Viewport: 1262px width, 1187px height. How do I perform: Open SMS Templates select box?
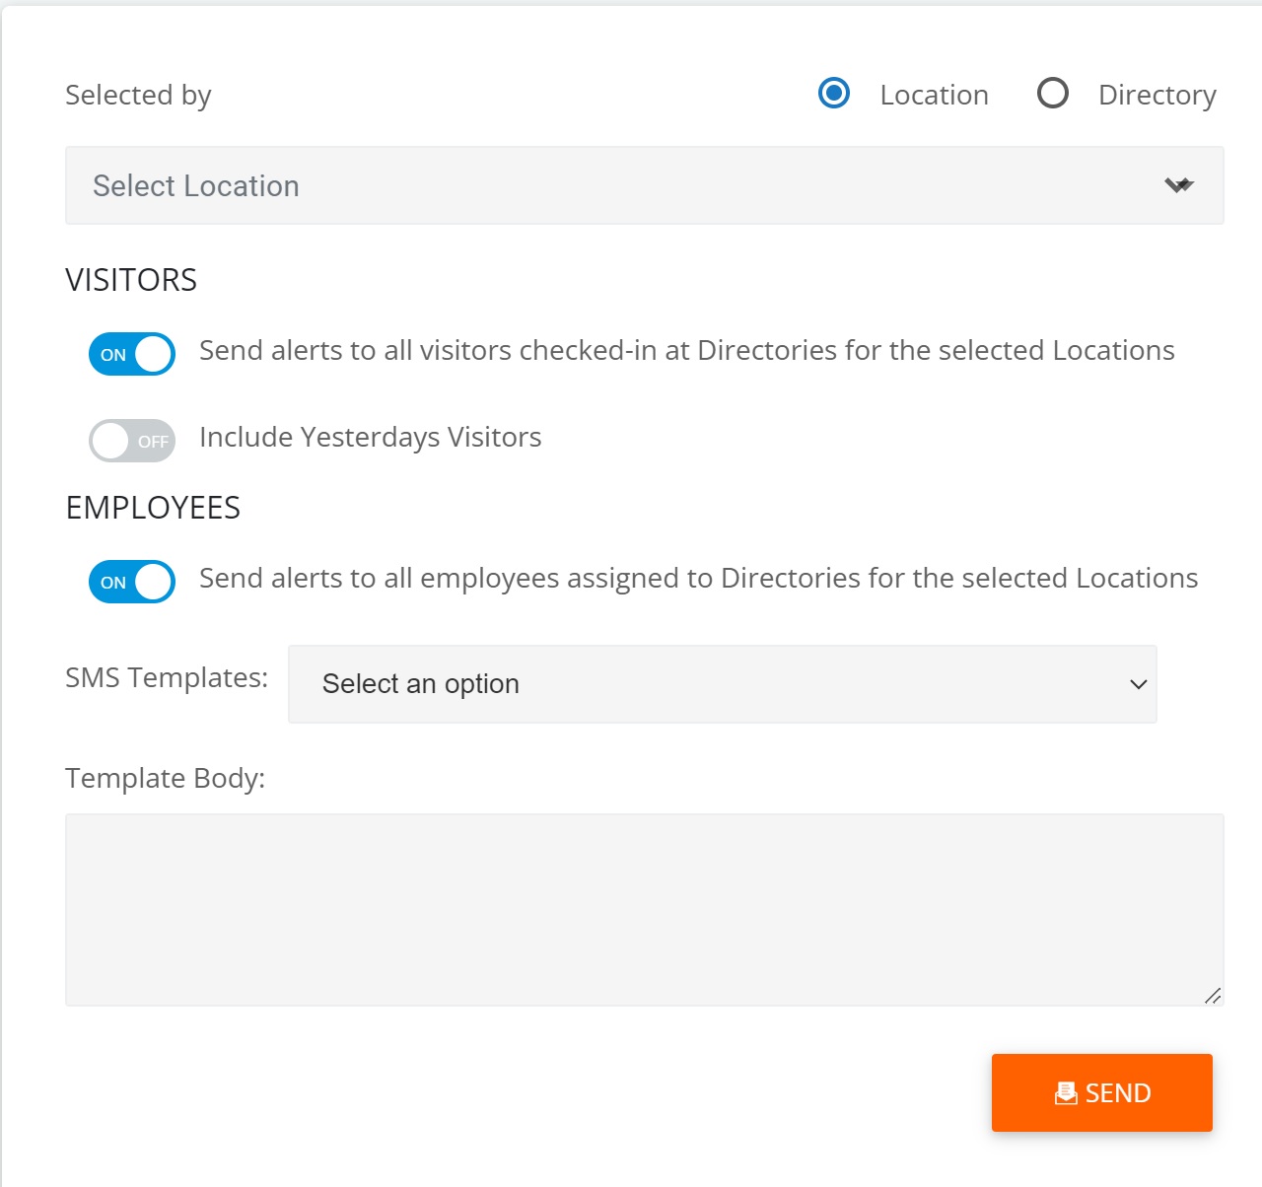tap(723, 684)
